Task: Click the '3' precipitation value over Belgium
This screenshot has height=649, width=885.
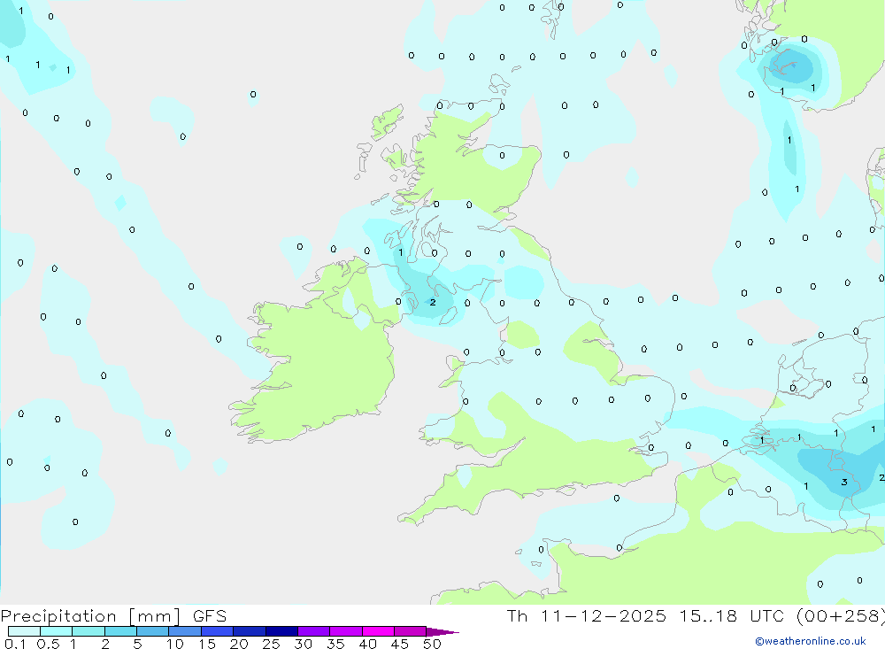Action: (x=843, y=482)
